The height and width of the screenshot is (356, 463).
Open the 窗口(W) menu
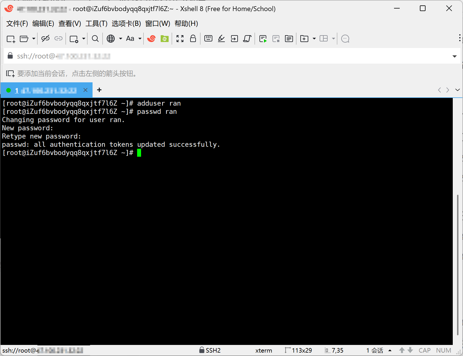coord(158,24)
